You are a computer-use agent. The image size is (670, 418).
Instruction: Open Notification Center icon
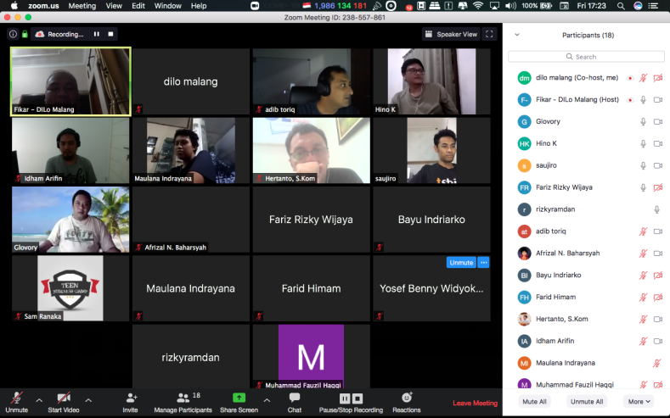[x=653, y=6]
